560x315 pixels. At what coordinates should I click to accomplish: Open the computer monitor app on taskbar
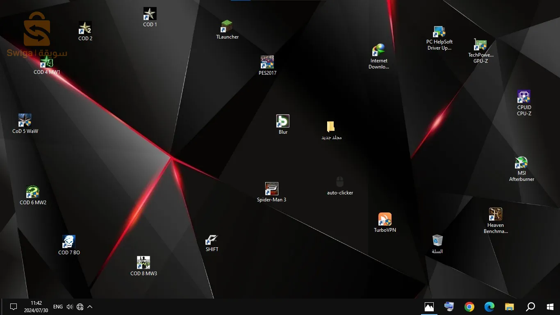coord(449,307)
